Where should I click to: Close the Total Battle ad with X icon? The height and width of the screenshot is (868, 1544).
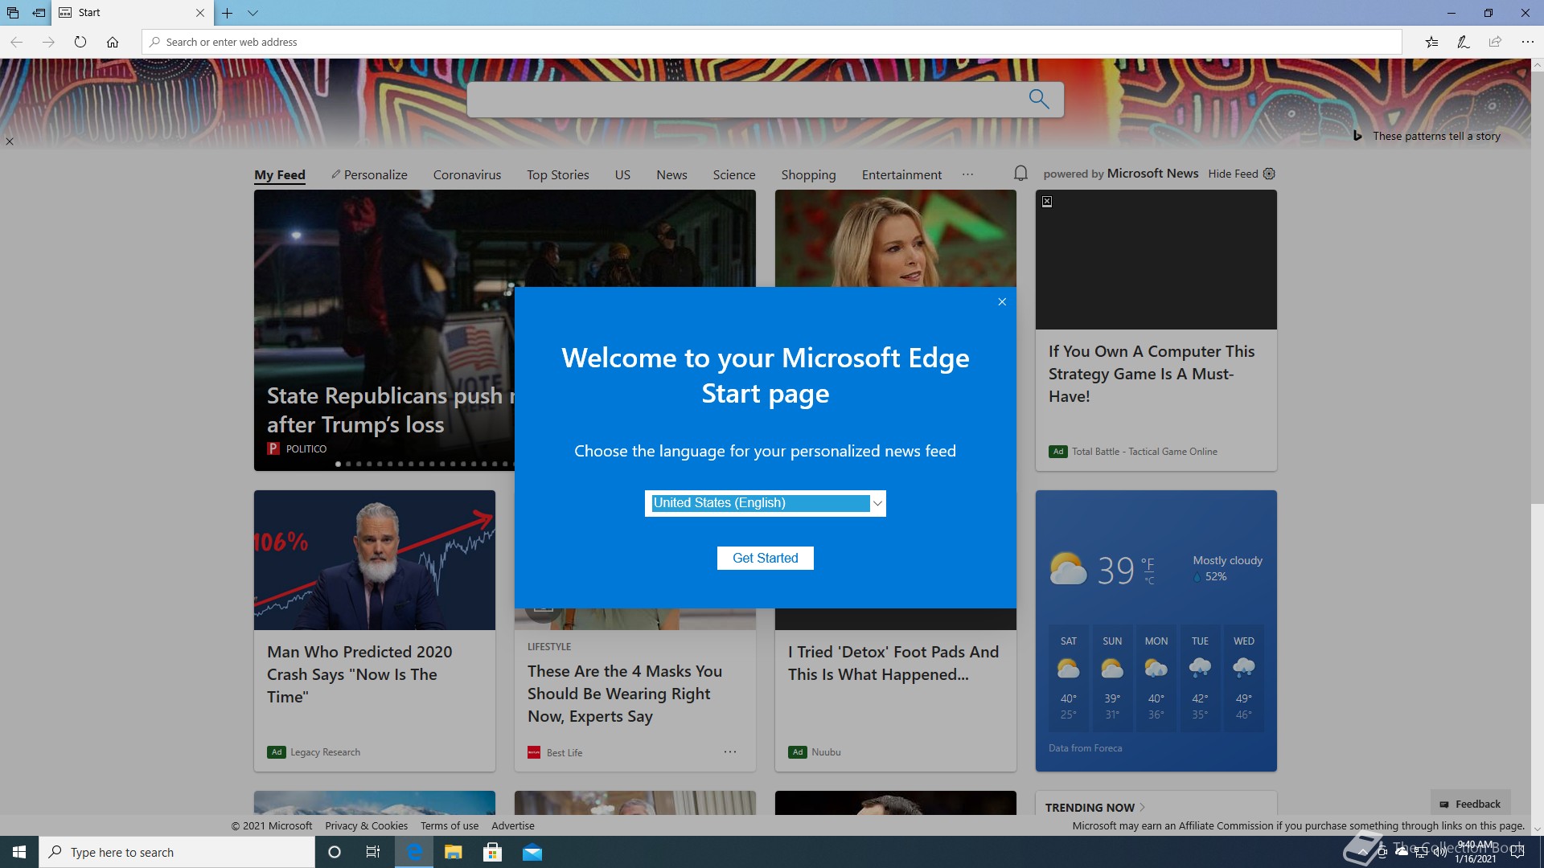pos(1047,202)
